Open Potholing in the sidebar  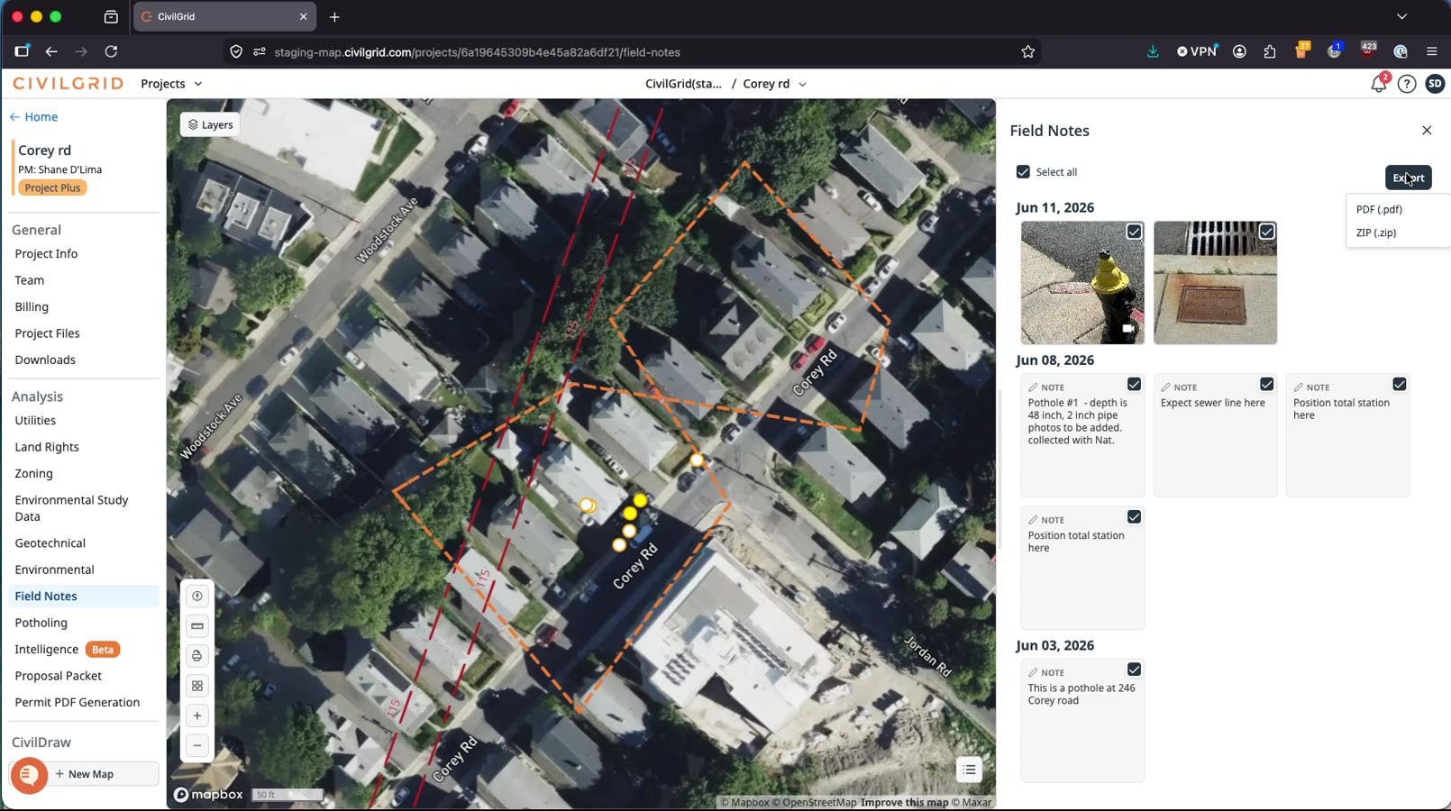tap(41, 623)
